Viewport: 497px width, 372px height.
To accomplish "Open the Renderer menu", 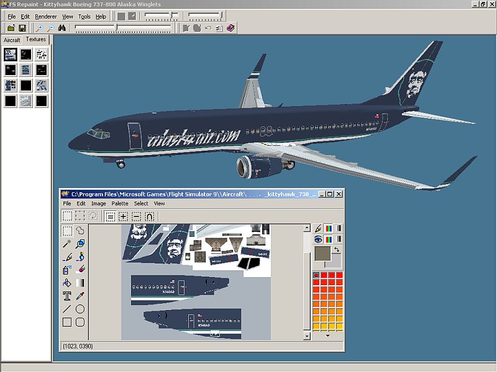I will click(x=45, y=17).
